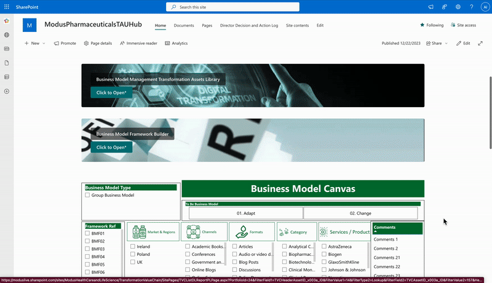Expand the Share dropdown chevron
The height and width of the screenshot is (283, 492).
tap(446, 43)
